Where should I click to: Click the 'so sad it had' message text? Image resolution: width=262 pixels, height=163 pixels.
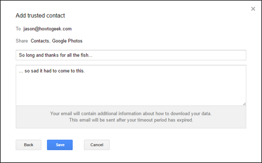[38, 71]
